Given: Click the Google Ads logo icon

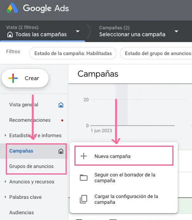Looking at the screenshot, I should (x=12, y=8).
